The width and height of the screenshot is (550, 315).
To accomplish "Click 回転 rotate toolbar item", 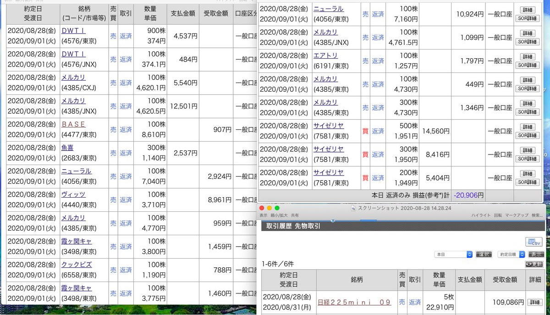I will (497, 215).
